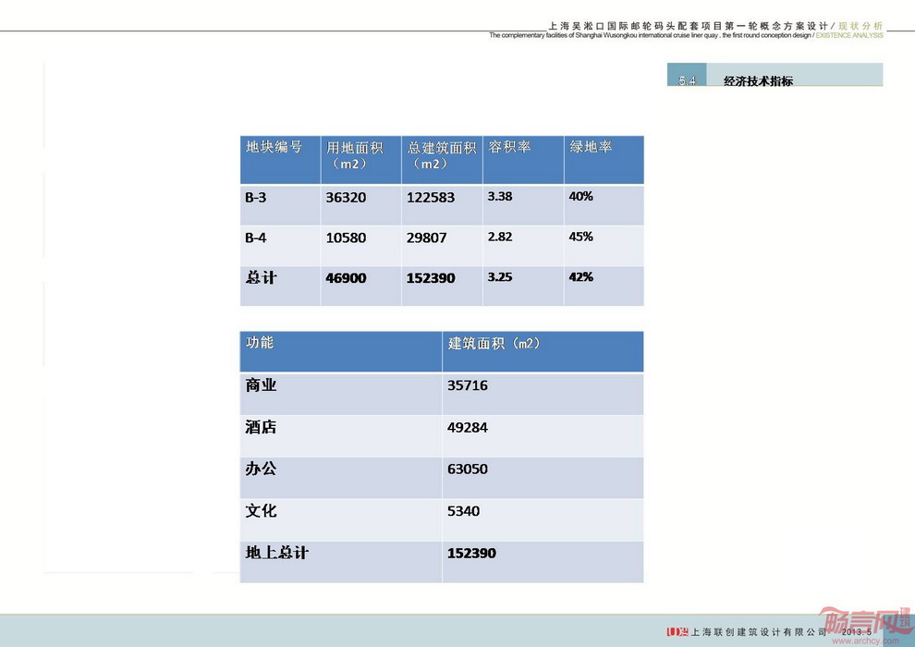Click the 容积率 column header
Screen dimensions: 915x647
click(x=509, y=147)
